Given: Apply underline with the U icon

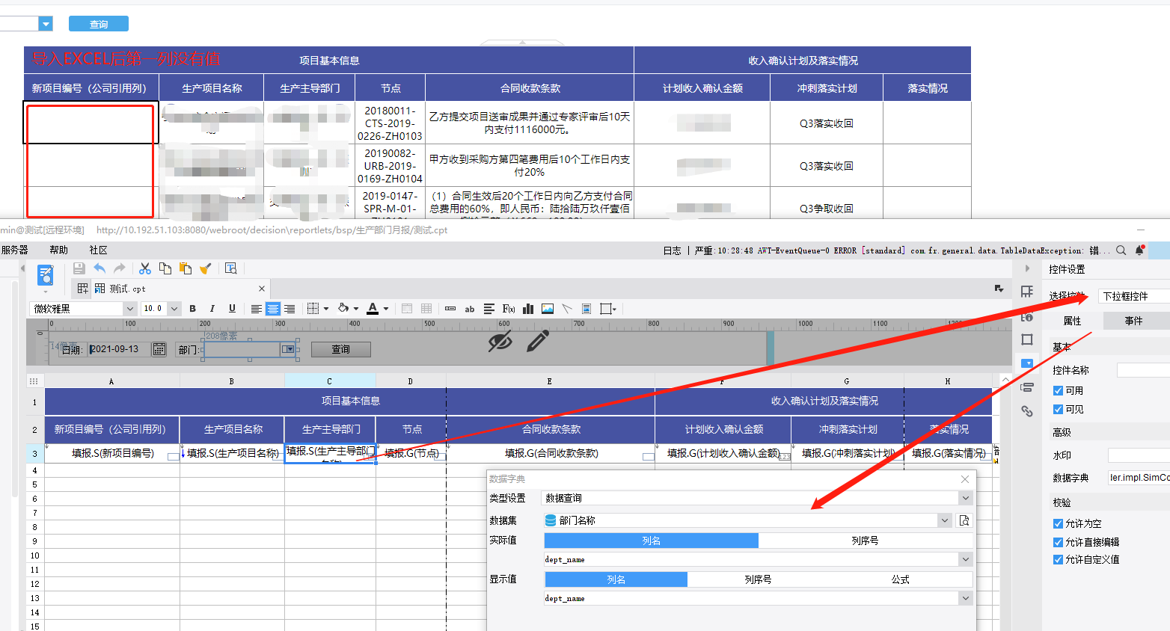Looking at the screenshot, I should 232,309.
